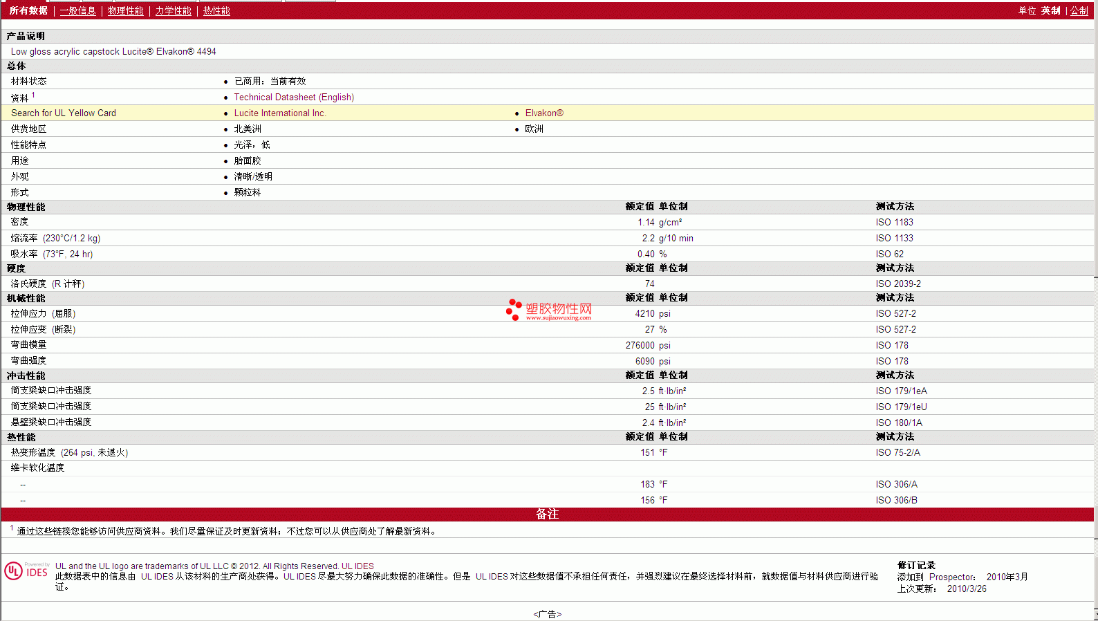
Task: Click the 颗粒料 form value
Action: tap(248, 193)
